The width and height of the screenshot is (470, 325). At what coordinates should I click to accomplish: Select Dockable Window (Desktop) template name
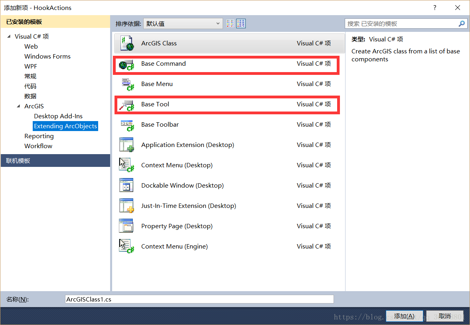pos(182,186)
